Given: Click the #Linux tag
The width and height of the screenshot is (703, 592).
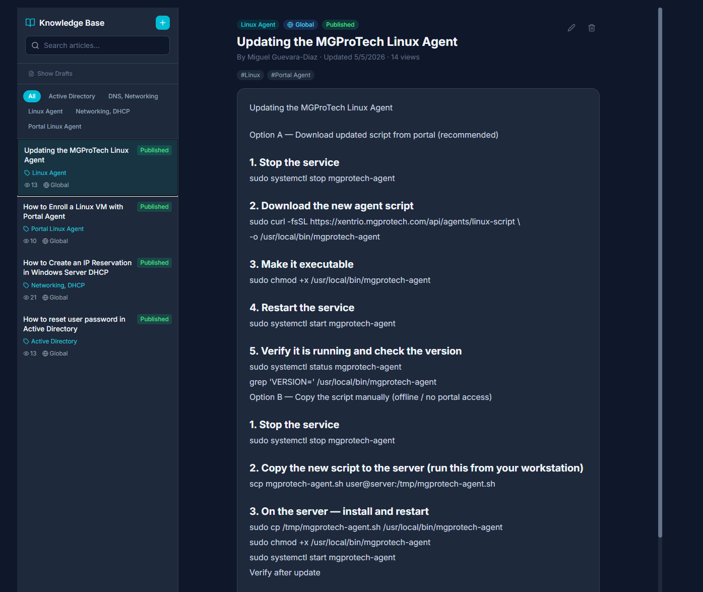Looking at the screenshot, I should tap(250, 75).
